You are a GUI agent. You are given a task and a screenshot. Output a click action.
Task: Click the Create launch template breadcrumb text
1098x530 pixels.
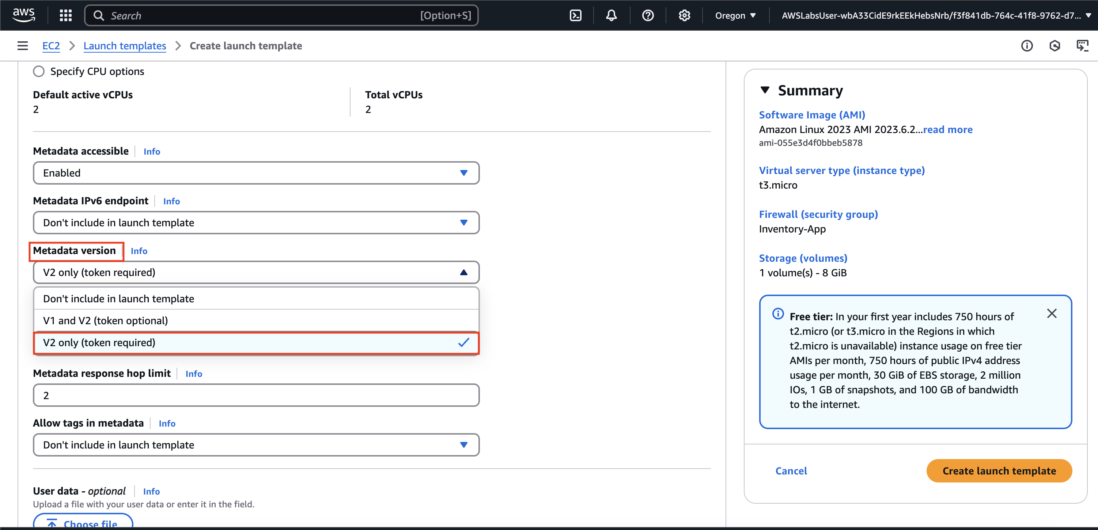246,46
